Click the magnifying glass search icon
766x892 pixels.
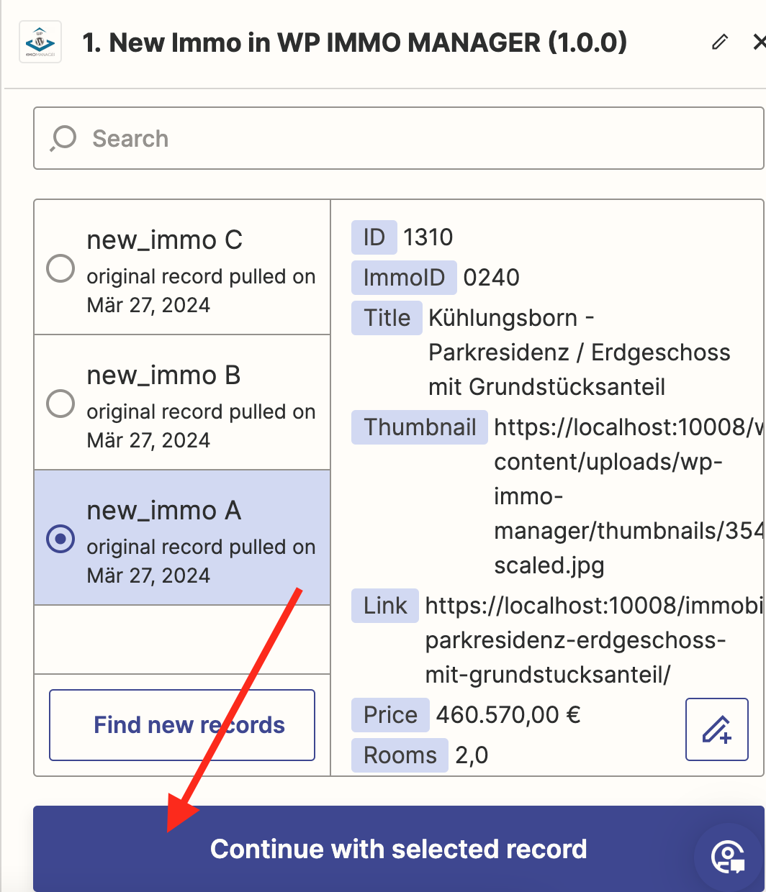click(x=63, y=138)
